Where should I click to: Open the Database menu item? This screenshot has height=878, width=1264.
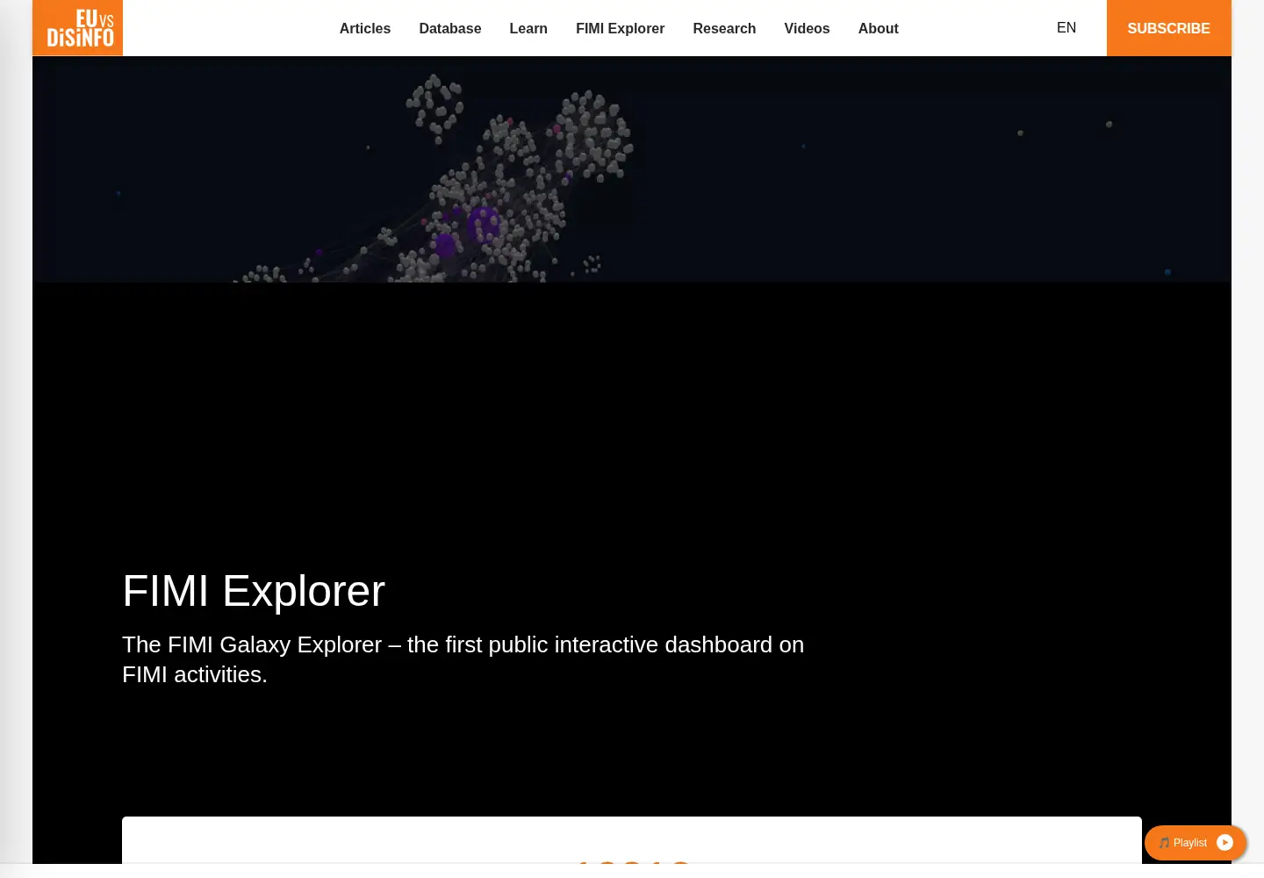tap(450, 28)
